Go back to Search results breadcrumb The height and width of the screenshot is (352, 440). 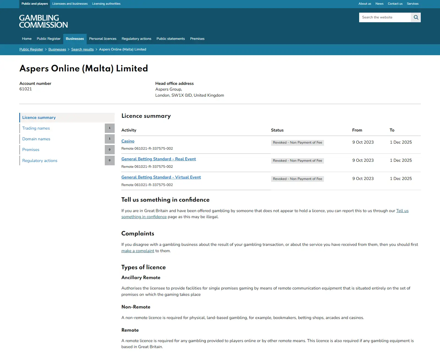click(82, 49)
